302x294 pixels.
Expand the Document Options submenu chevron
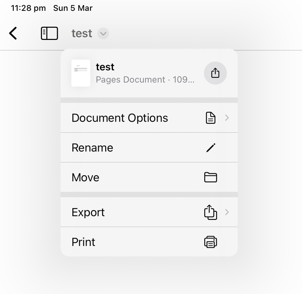(x=227, y=118)
